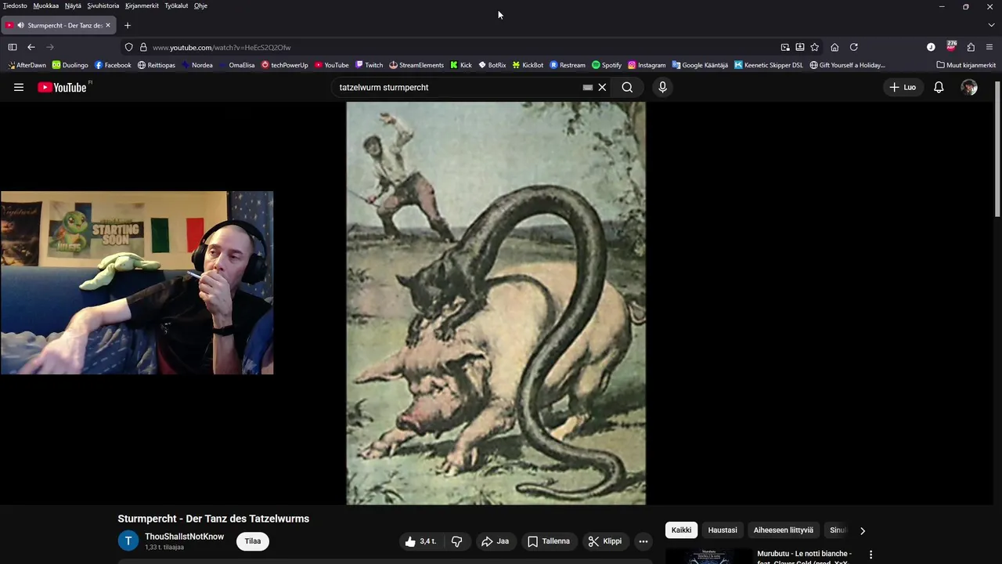
Task: Select the Haustasi filter chip
Action: click(x=723, y=530)
